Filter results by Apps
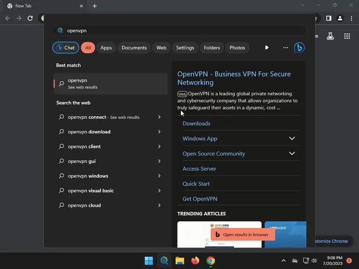This screenshot has width=359, height=269. [x=106, y=48]
